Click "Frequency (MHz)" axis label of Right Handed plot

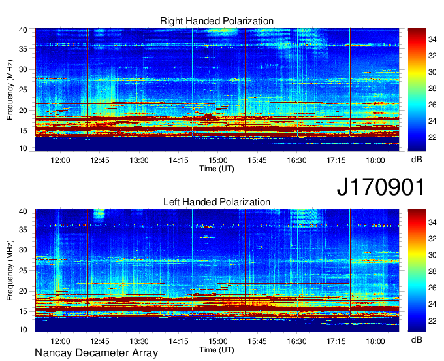pos(10,90)
